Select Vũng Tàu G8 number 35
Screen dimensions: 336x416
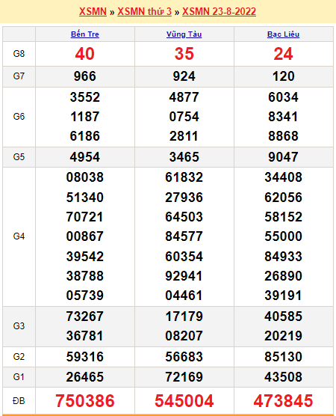point(184,54)
